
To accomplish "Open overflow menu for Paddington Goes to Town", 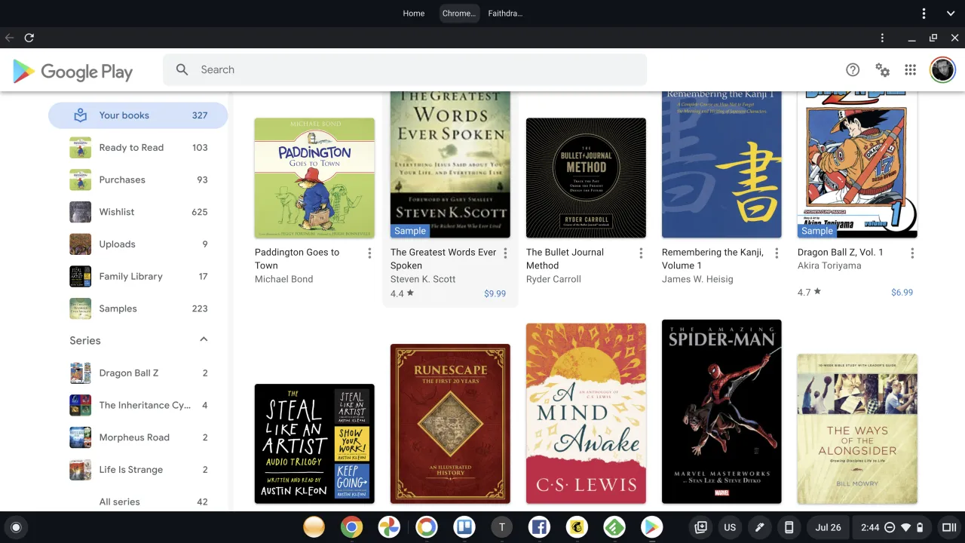I will click(369, 253).
